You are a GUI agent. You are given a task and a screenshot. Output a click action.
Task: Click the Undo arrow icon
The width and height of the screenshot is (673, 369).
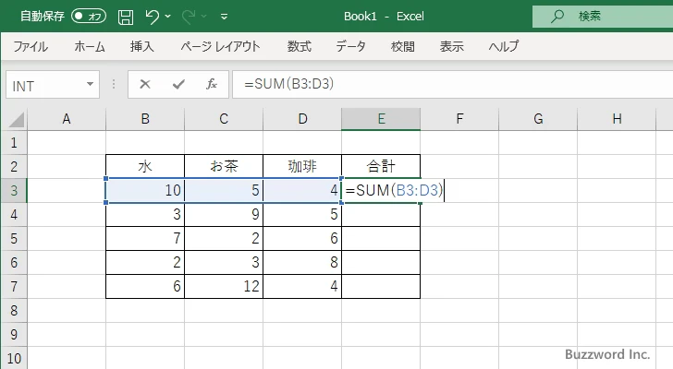click(x=153, y=16)
